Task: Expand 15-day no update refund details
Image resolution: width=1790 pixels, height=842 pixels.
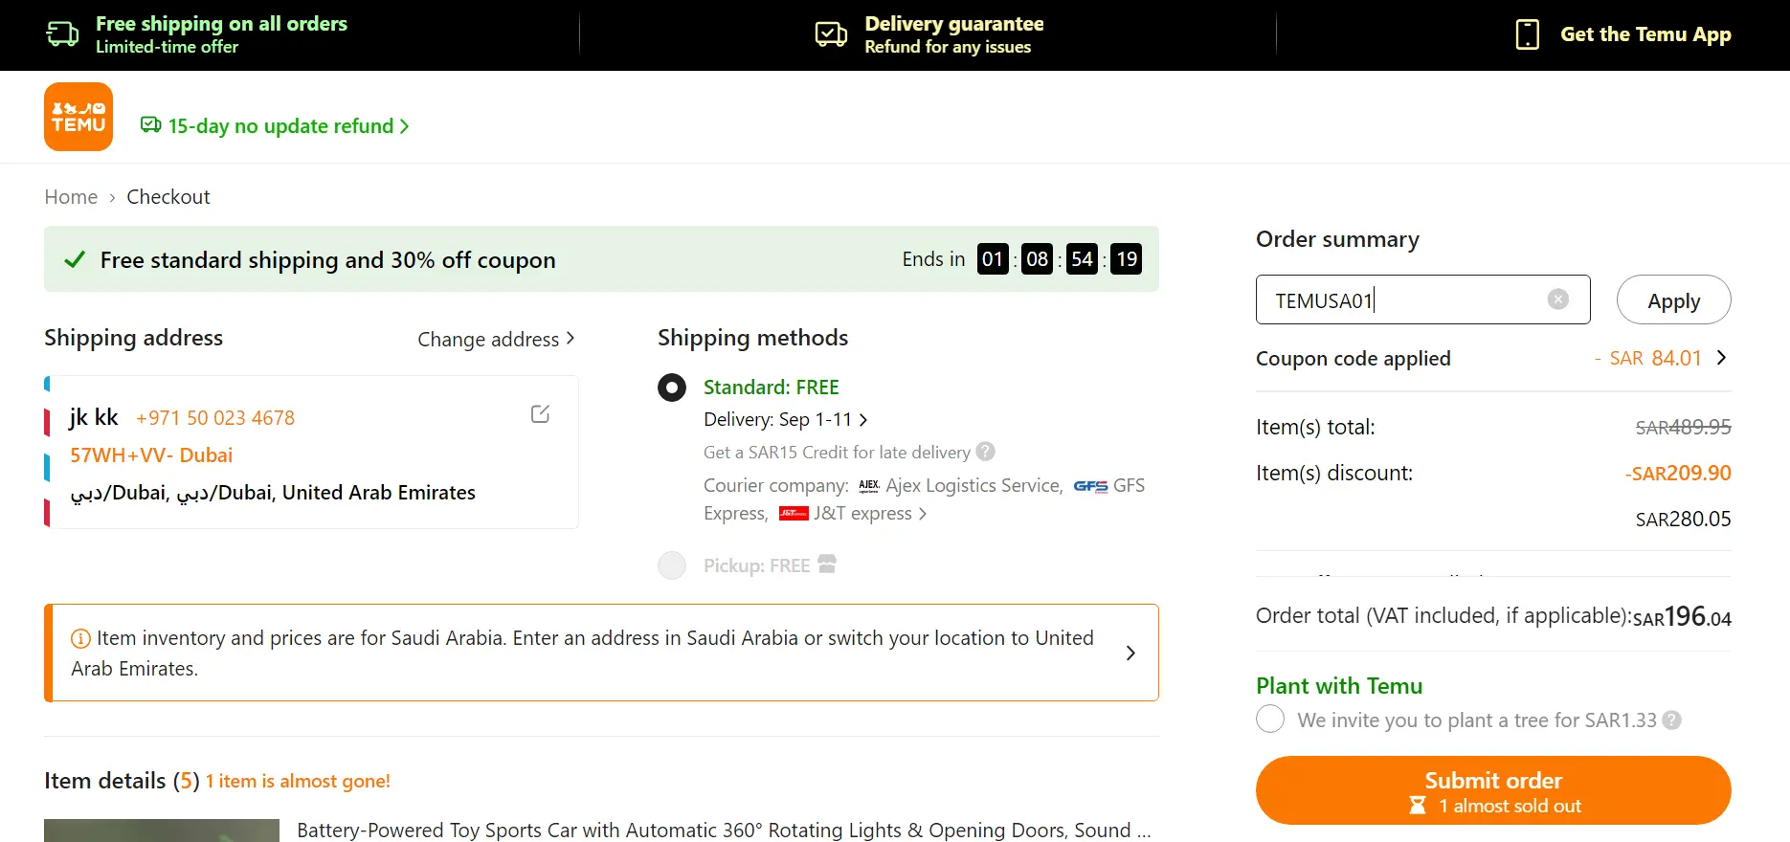Action: click(x=275, y=126)
